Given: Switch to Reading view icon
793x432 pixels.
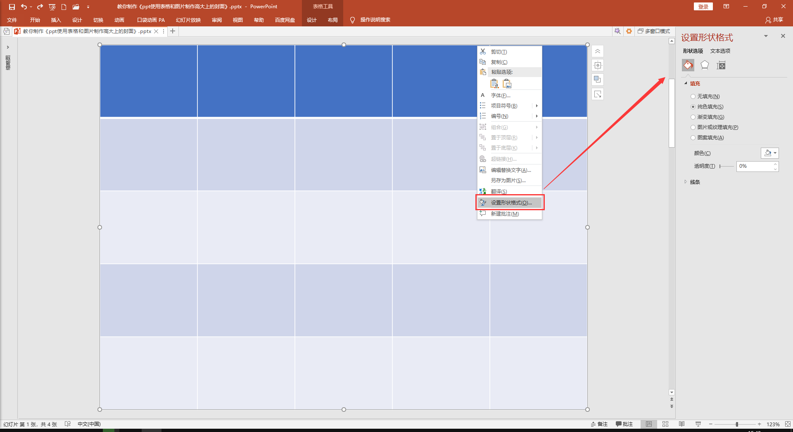Looking at the screenshot, I should point(682,424).
